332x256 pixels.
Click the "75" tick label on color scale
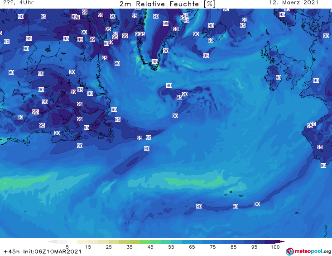(x=212, y=247)
